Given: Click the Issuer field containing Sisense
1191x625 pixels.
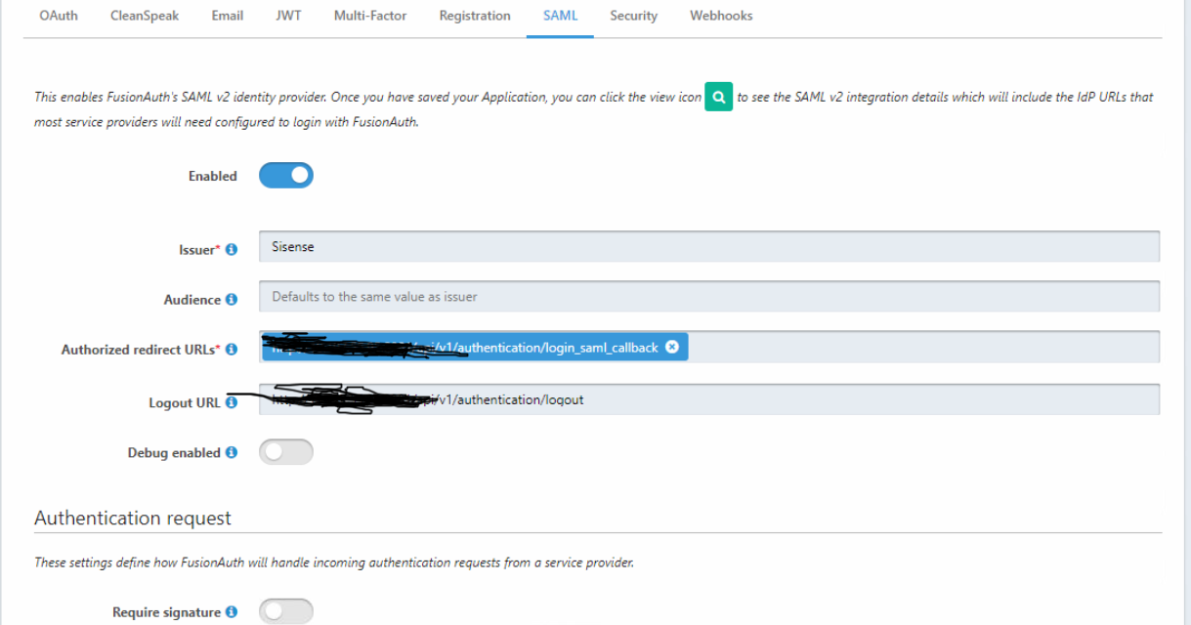Looking at the screenshot, I should (708, 247).
